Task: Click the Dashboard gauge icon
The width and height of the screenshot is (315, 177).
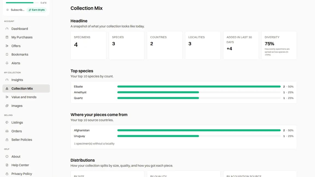Action: pyautogui.click(x=7, y=29)
